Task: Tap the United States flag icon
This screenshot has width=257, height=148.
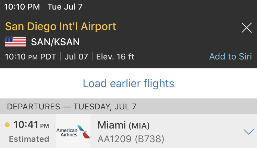Action: coord(15,42)
